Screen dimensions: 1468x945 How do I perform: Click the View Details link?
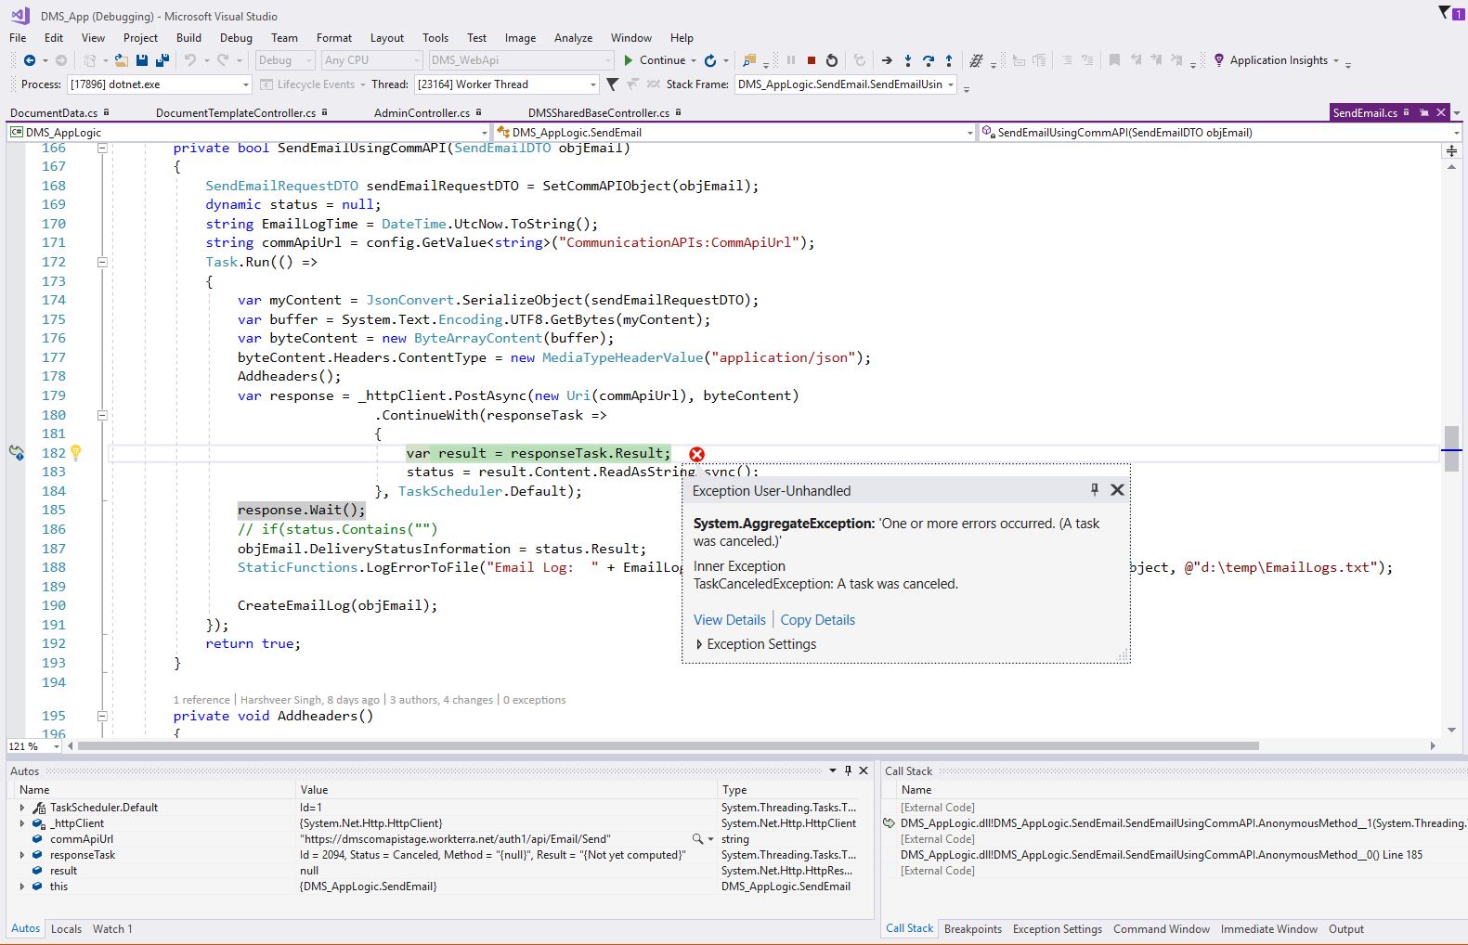click(729, 620)
